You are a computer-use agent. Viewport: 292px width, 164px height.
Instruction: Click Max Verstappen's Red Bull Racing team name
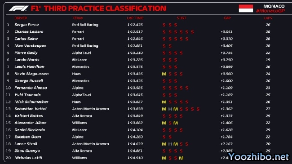[85, 46]
